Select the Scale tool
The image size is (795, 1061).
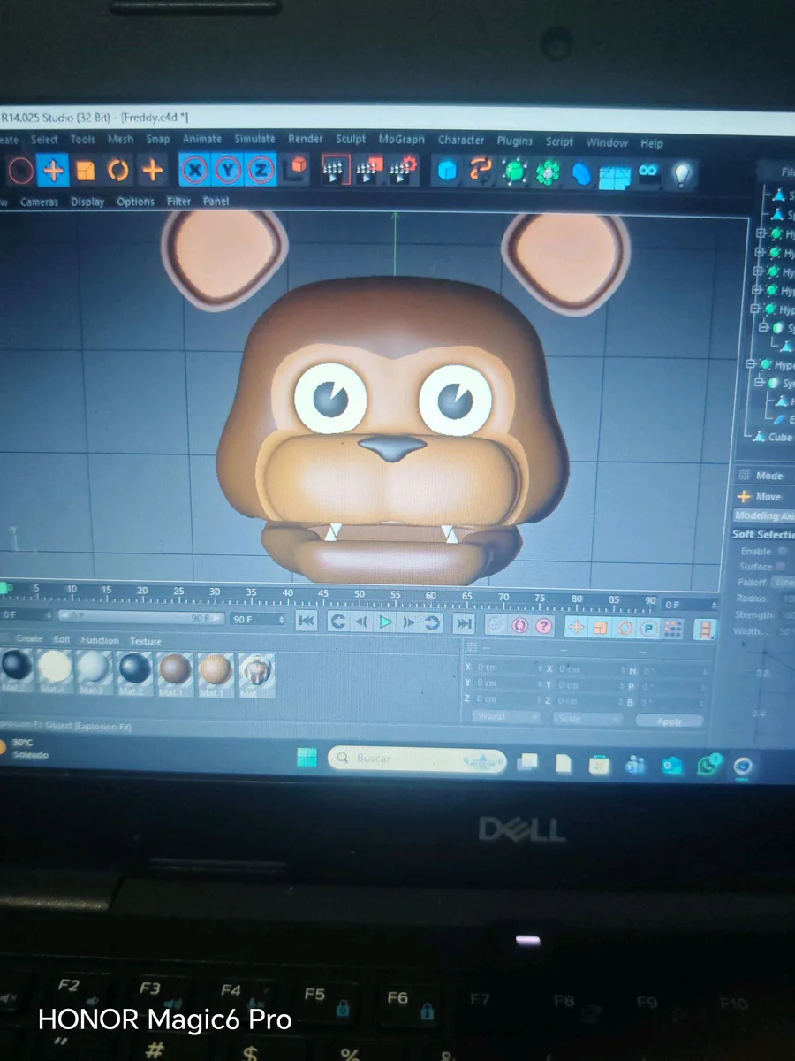click(x=86, y=170)
